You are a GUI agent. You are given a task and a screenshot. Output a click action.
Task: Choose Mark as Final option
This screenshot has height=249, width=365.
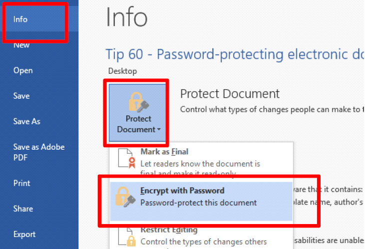coord(201,162)
